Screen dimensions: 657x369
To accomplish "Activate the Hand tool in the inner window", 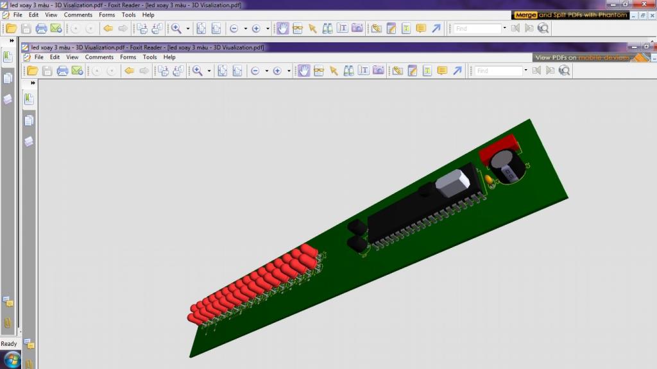I will tap(303, 70).
